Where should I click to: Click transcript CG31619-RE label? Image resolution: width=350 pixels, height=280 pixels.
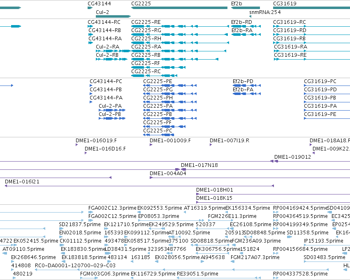[290, 55]
